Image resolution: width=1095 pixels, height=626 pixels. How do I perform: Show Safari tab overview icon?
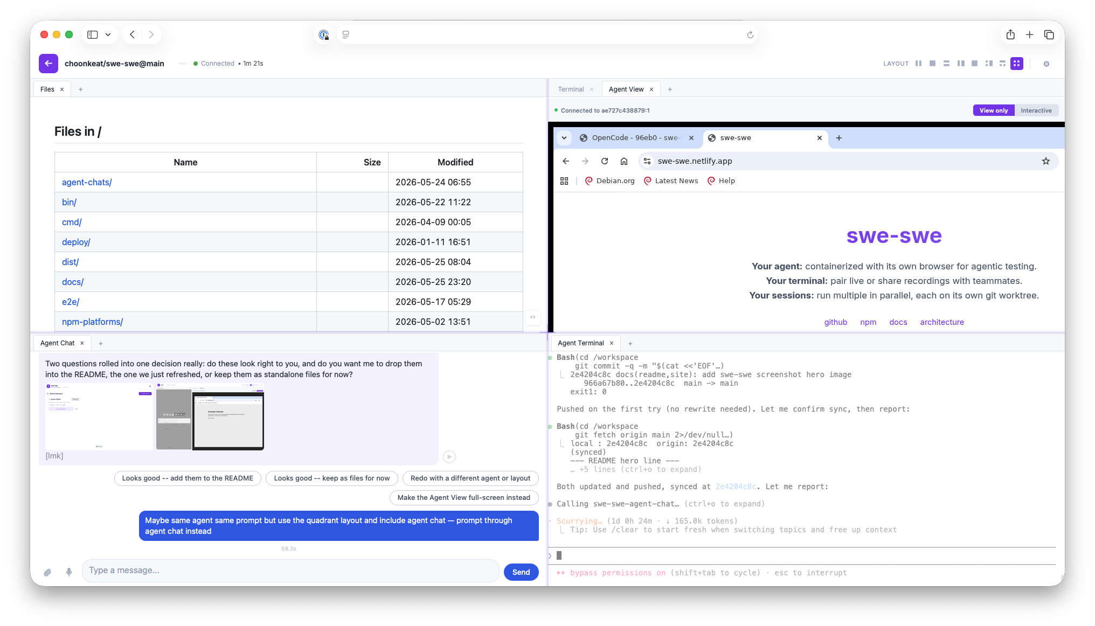1049,34
